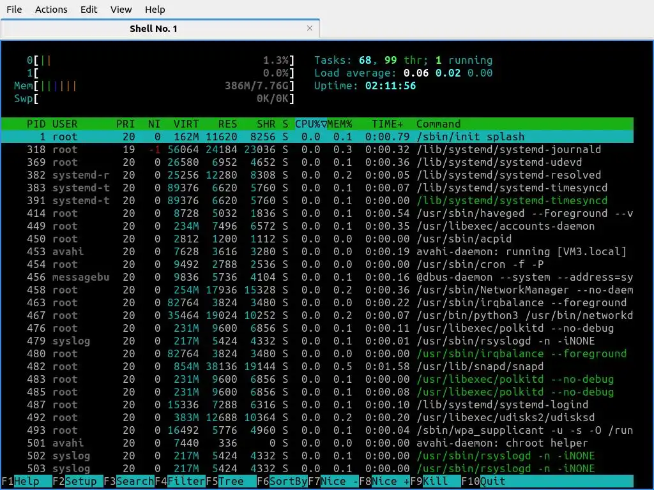Click F7 Nice - button
Viewport: 654px width, 490px height.
pyautogui.click(x=333, y=481)
